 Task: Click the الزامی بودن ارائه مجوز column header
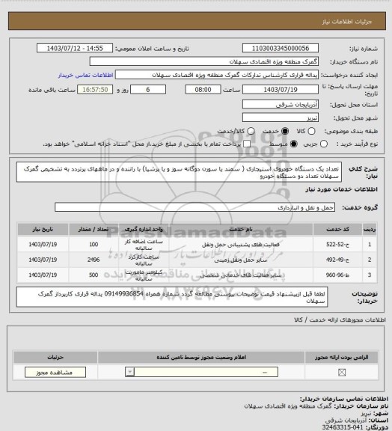click(x=341, y=358)
